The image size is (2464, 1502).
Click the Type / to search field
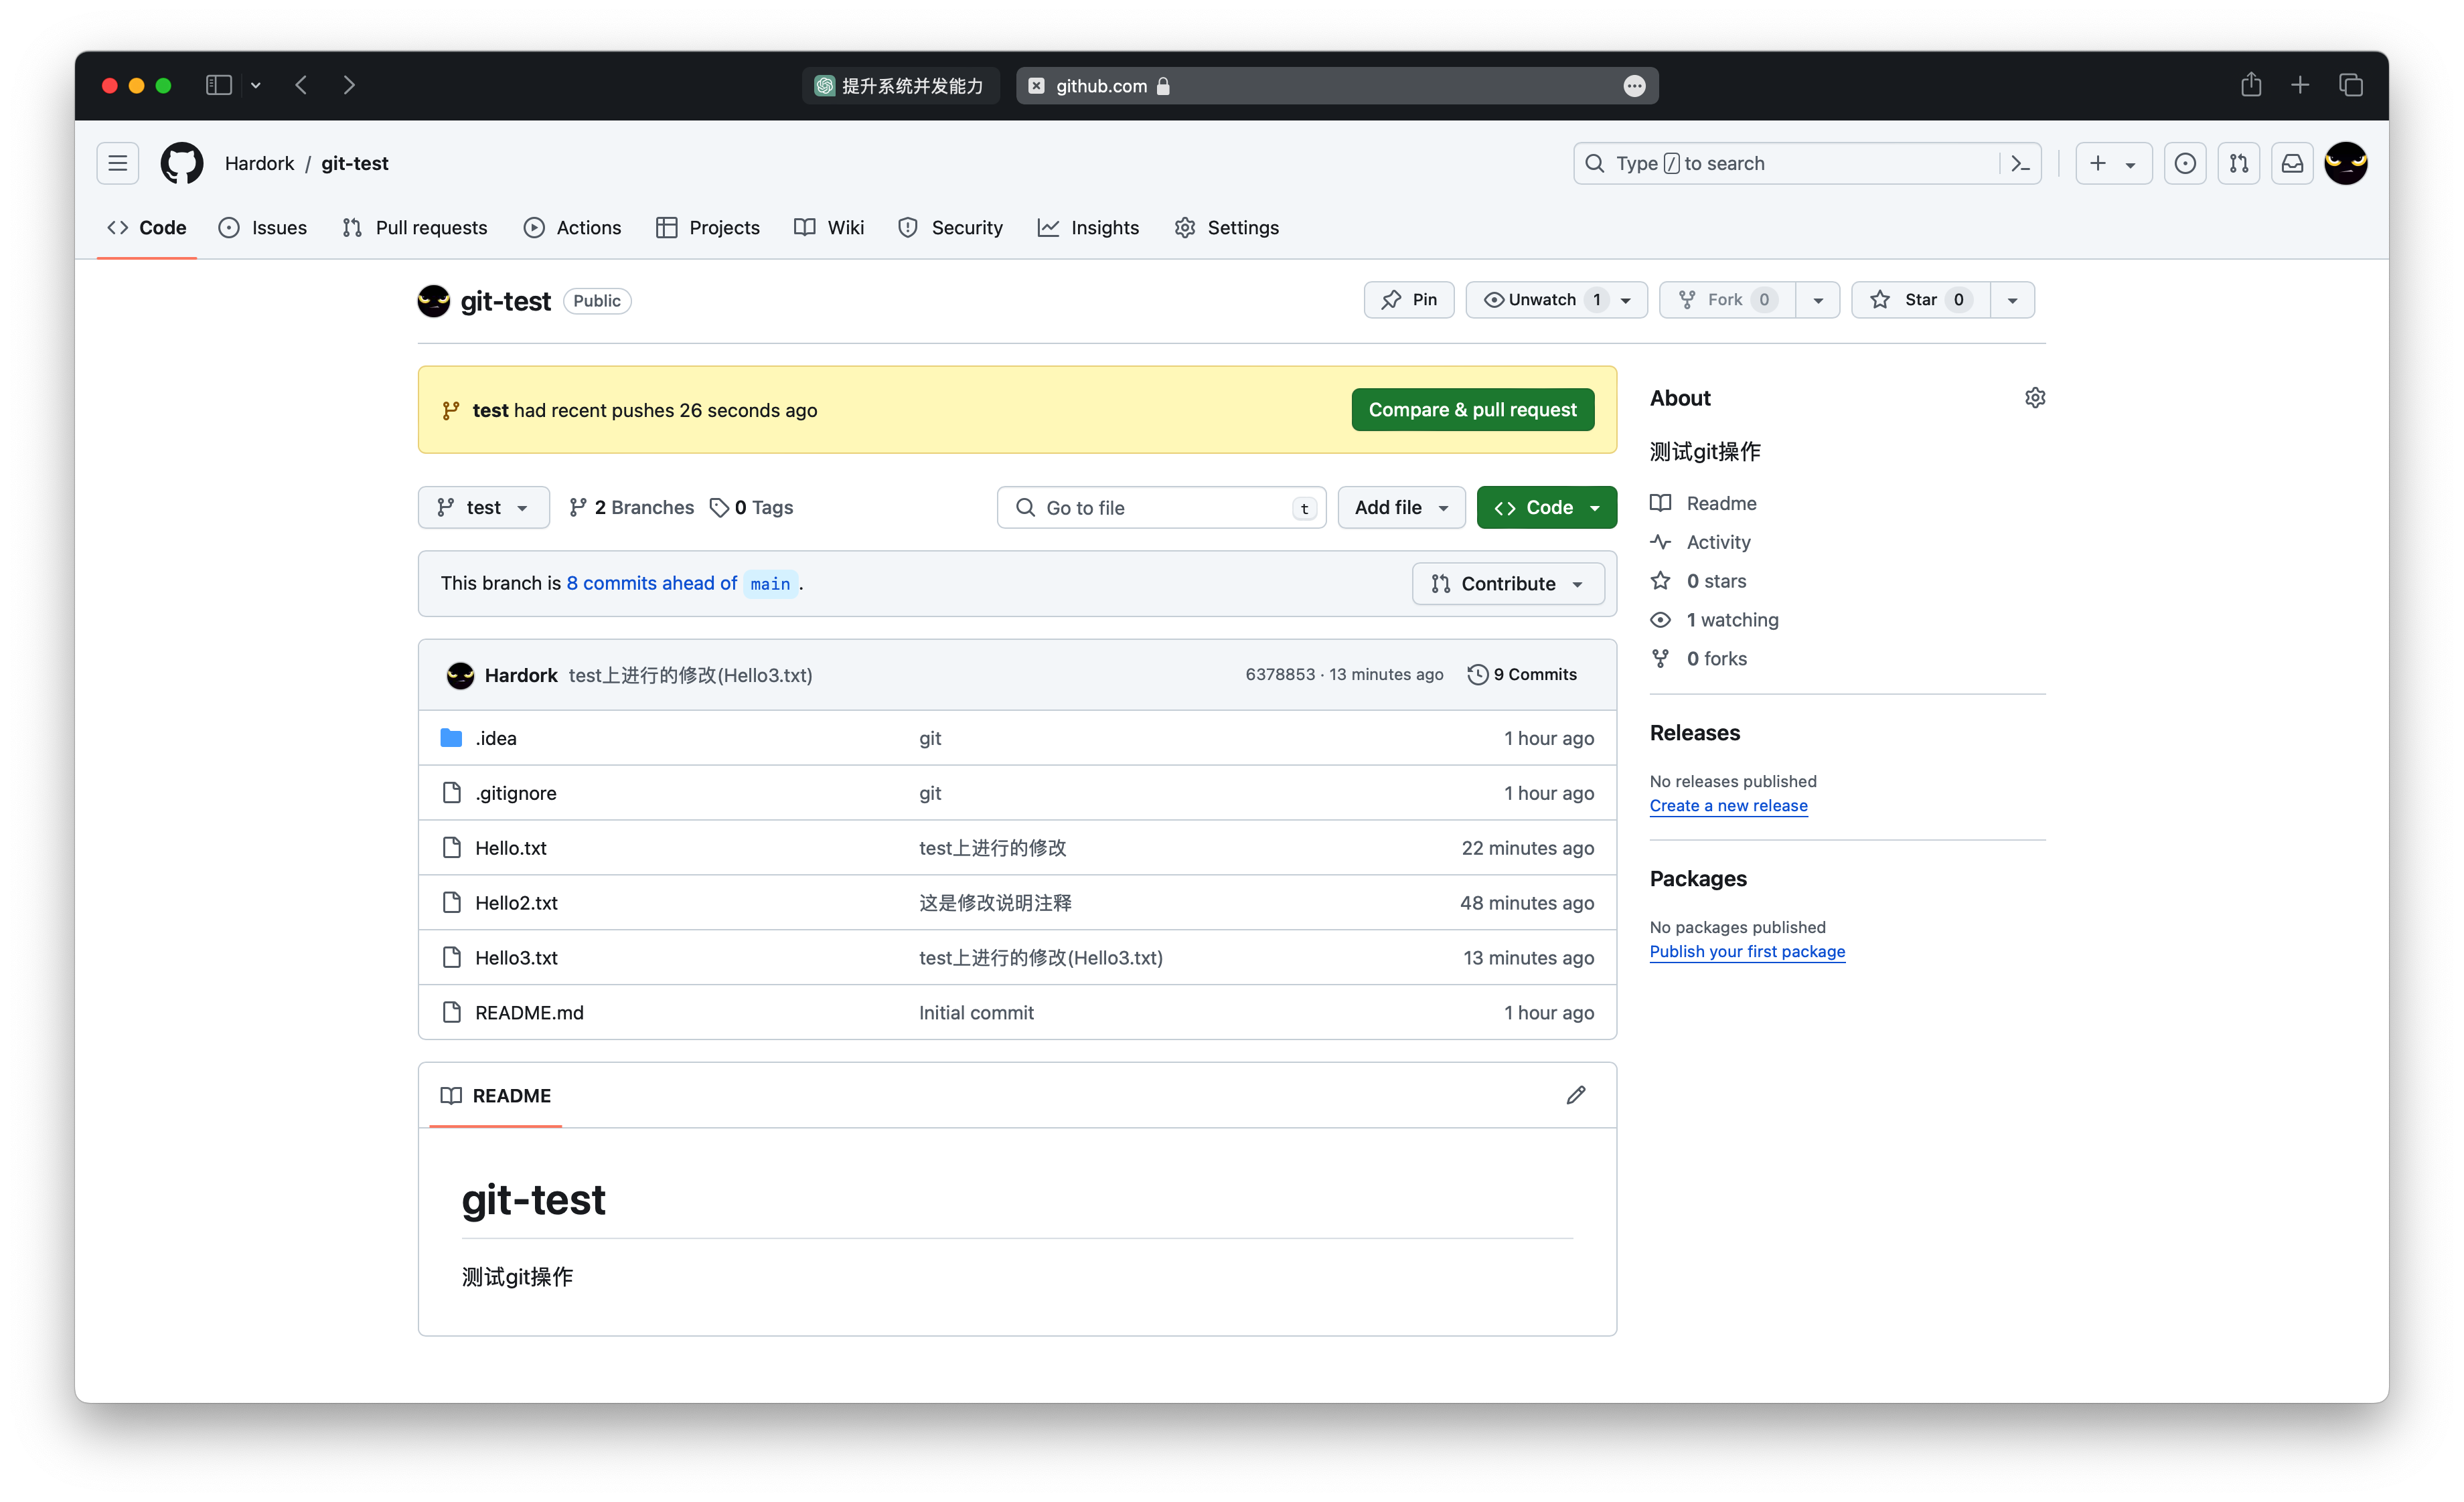tap(1807, 163)
